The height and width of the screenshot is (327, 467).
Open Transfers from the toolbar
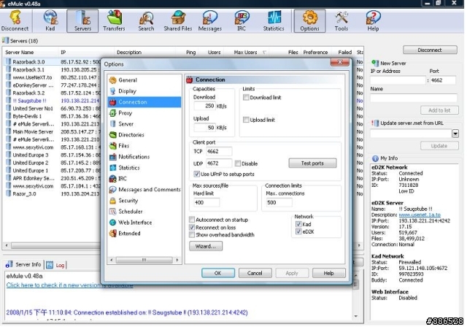pos(114,21)
